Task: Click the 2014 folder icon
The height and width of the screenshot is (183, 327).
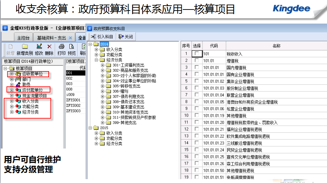Action: 96,44
